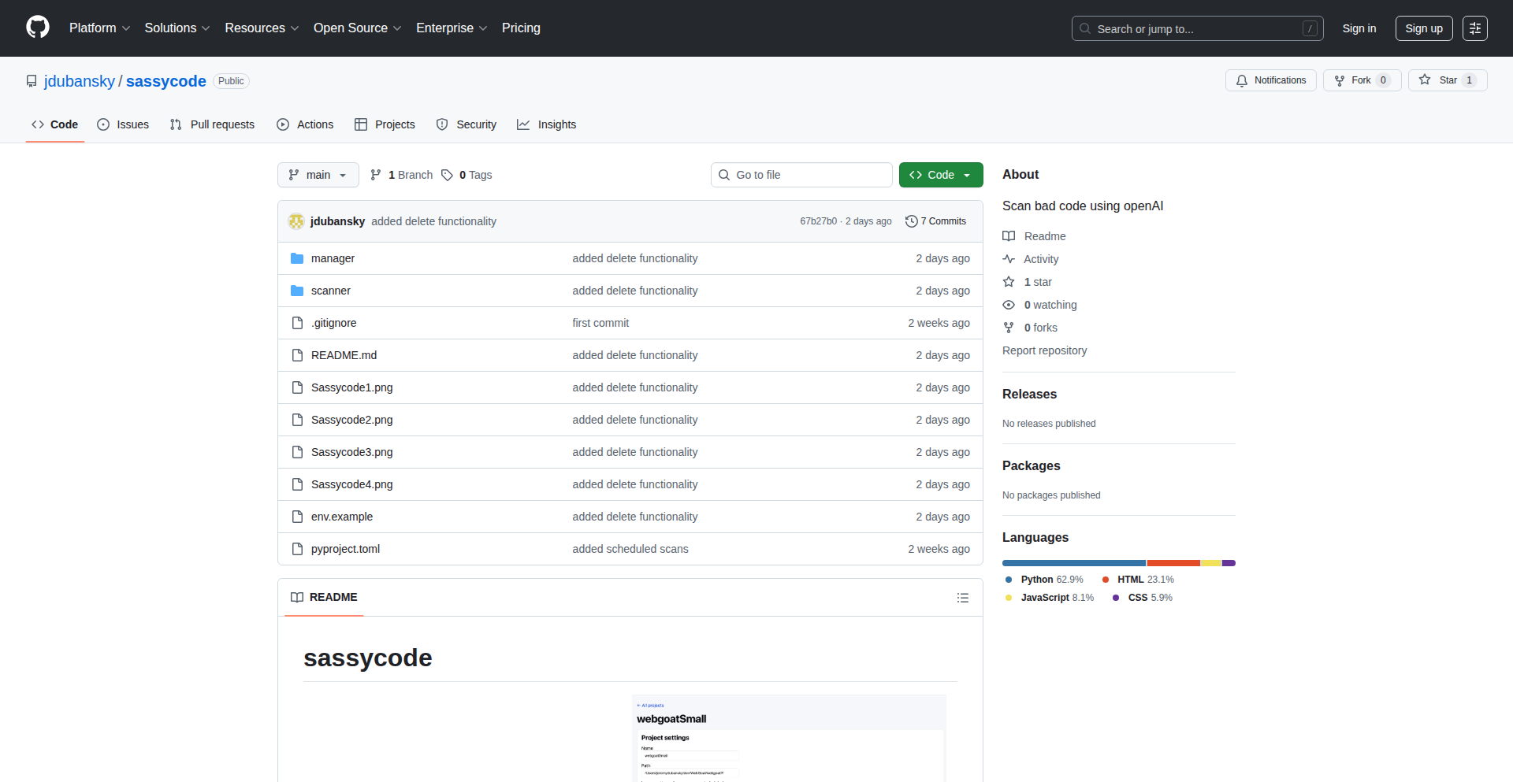Image resolution: width=1513 pixels, height=782 pixels.
Task: Open the manager folder
Action: click(333, 258)
